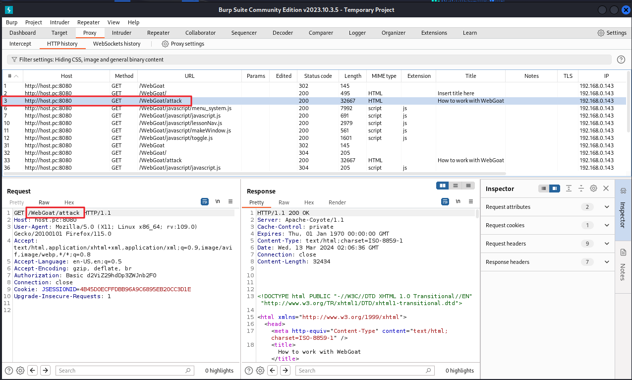Screen dimensions: 632x380
Task: Expand Request attributes section
Action: [607, 207]
